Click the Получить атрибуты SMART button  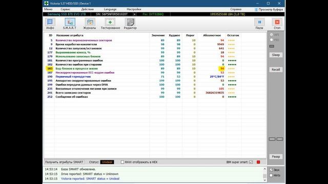(64, 162)
